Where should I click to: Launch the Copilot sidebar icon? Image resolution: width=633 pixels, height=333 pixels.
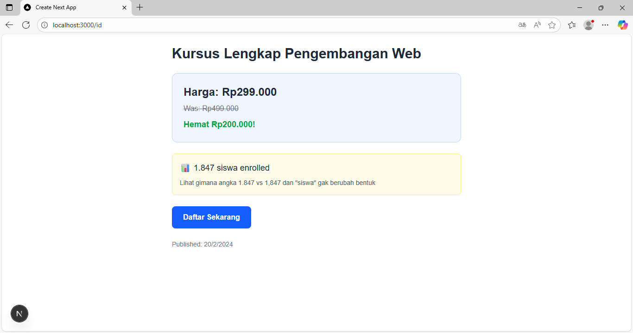622,25
